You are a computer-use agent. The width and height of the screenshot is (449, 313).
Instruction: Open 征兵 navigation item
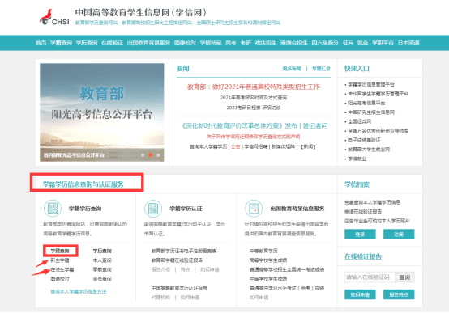click(348, 43)
